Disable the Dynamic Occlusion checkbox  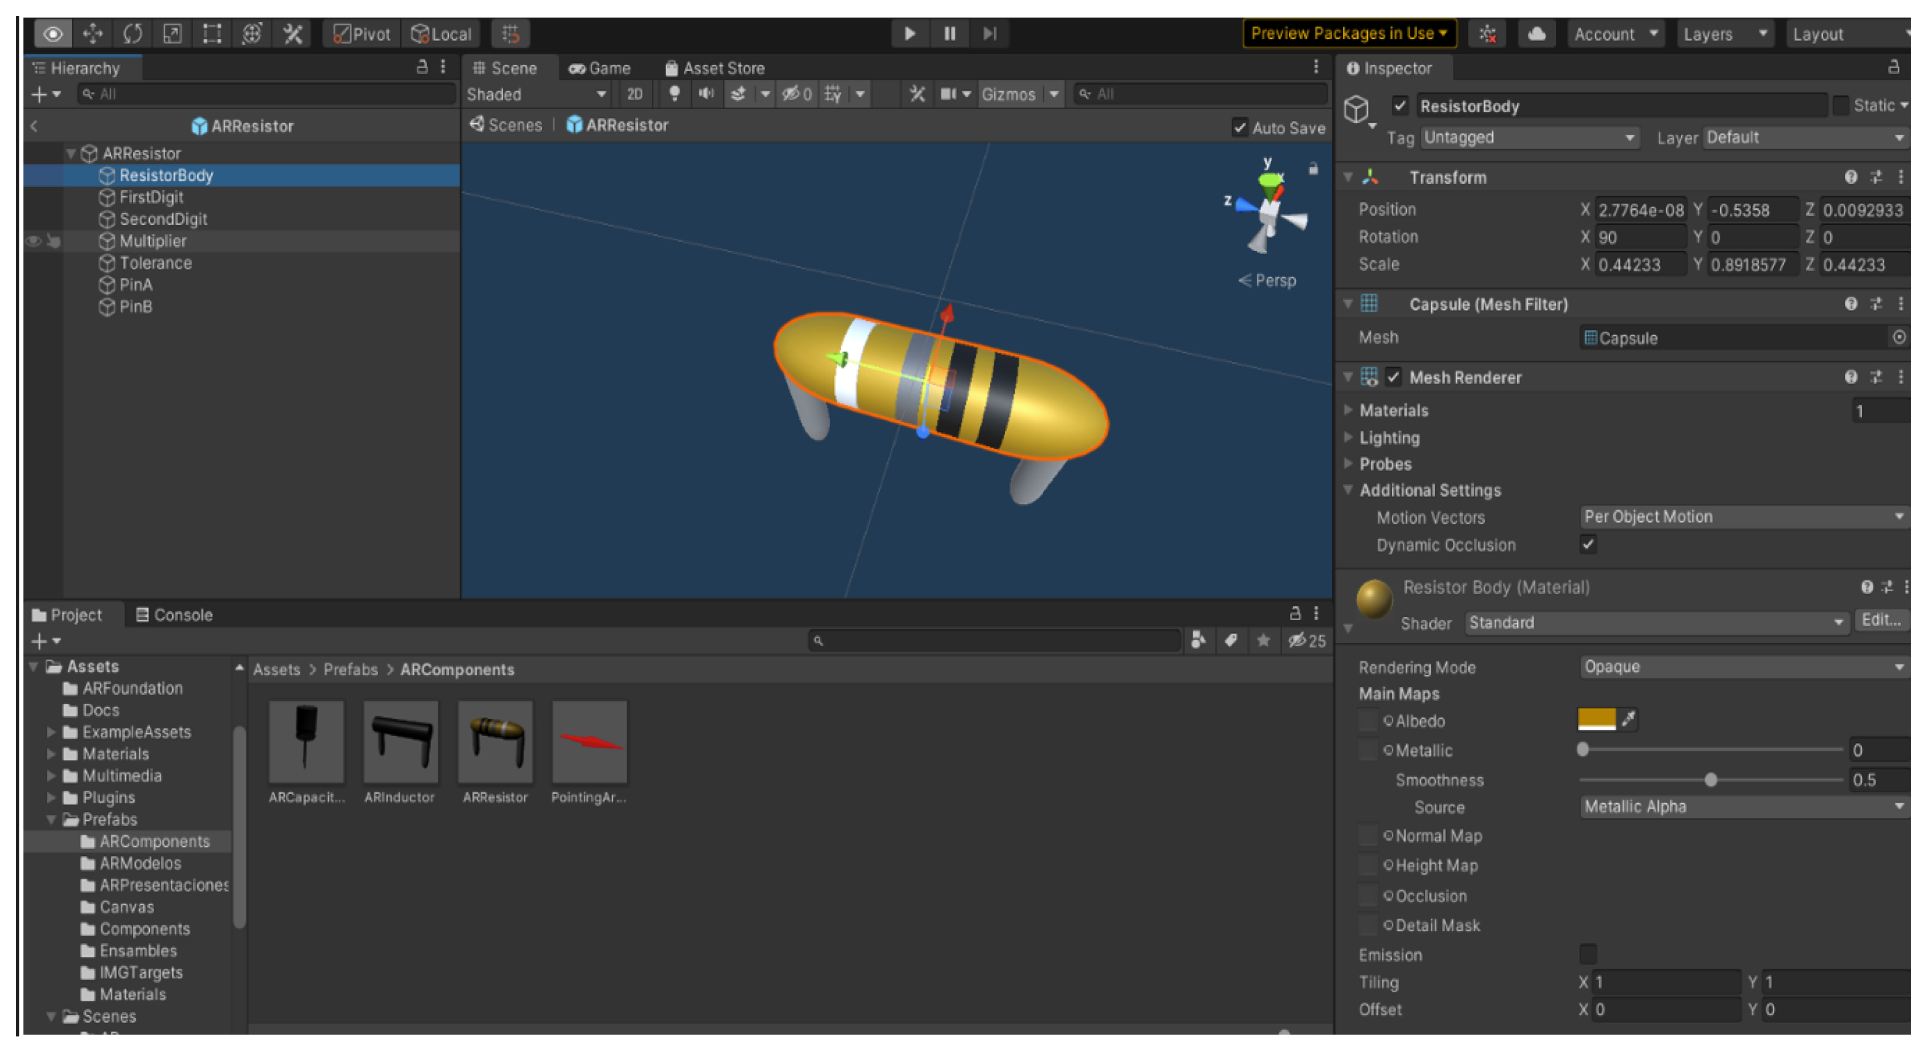click(x=1587, y=545)
